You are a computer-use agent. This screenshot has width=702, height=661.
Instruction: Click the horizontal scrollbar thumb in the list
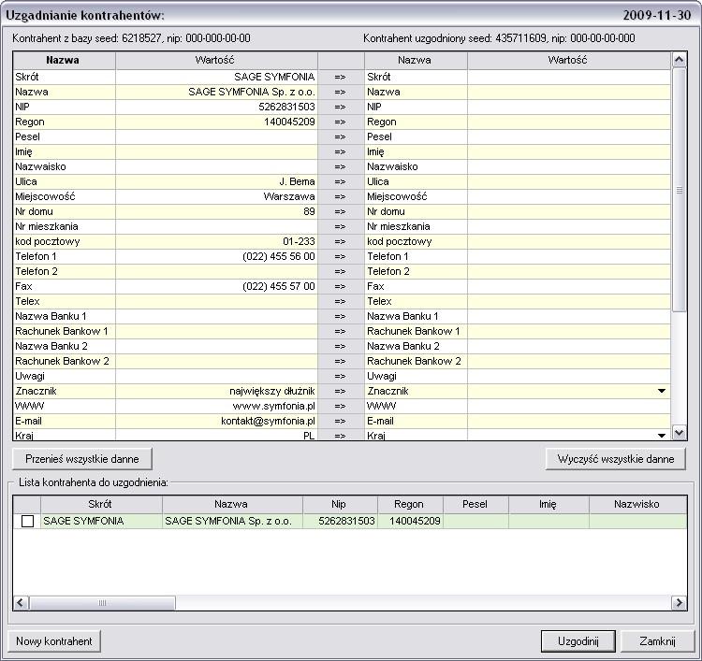(102, 602)
